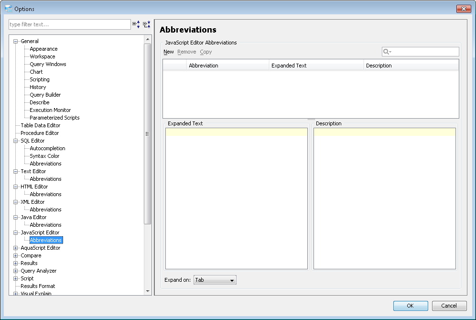Viewport: 476px width, 320px height.
Task: Expand the Results node
Action: [15, 263]
